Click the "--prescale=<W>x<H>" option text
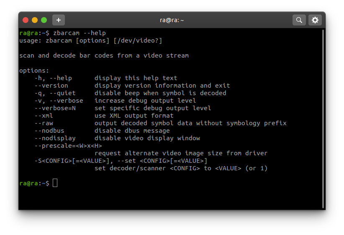344x235 pixels. pyautogui.click(x=68, y=146)
